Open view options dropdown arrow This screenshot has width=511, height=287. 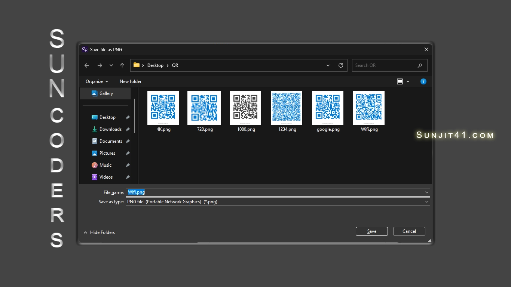click(408, 81)
